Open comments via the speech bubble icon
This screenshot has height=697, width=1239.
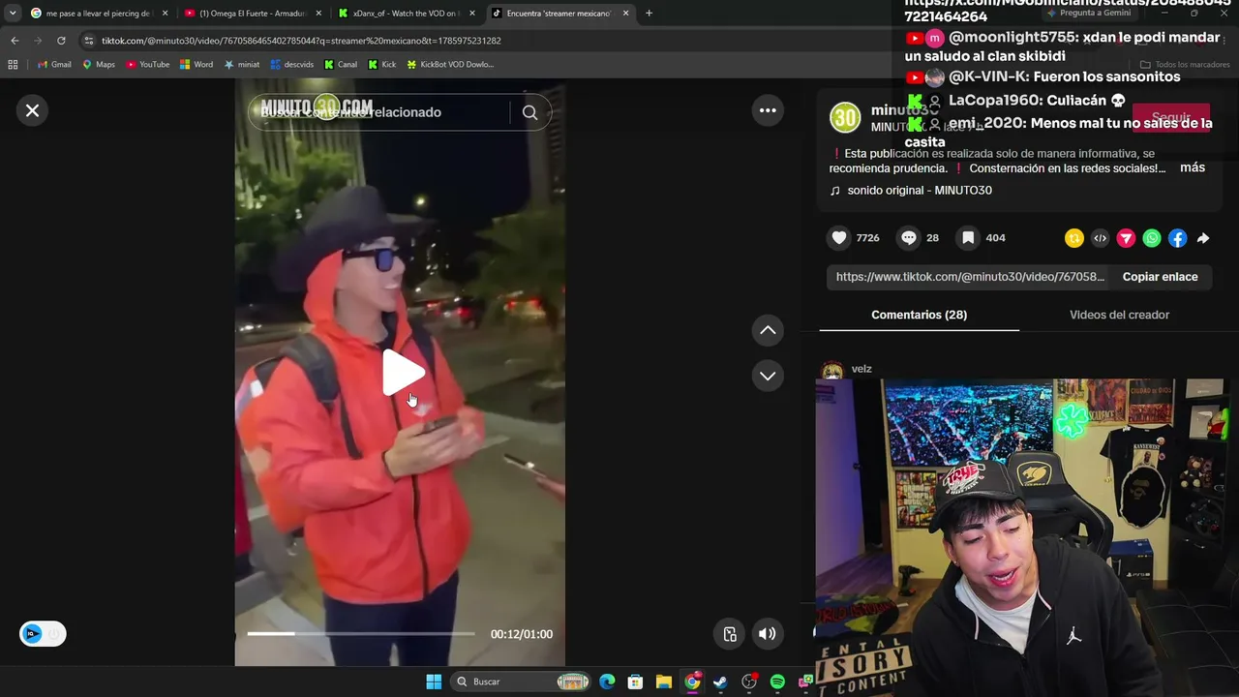909,238
